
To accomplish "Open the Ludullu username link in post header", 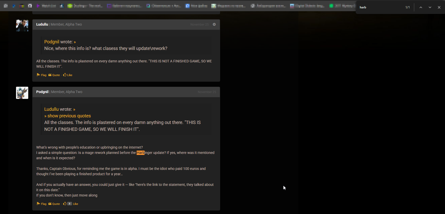I will click(42, 24).
